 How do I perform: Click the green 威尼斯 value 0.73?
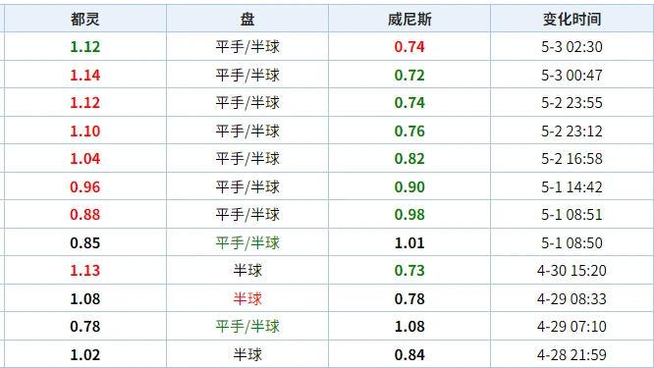(x=409, y=270)
